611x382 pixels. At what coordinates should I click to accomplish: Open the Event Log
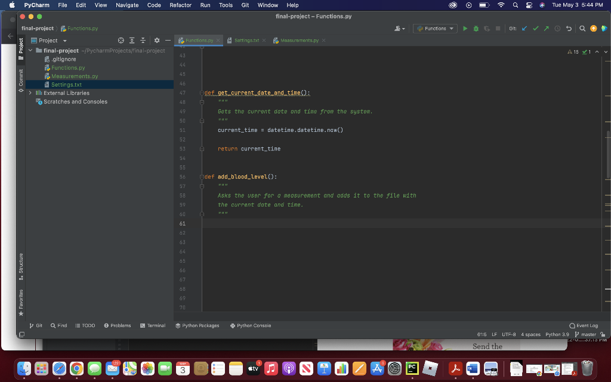[583, 325]
